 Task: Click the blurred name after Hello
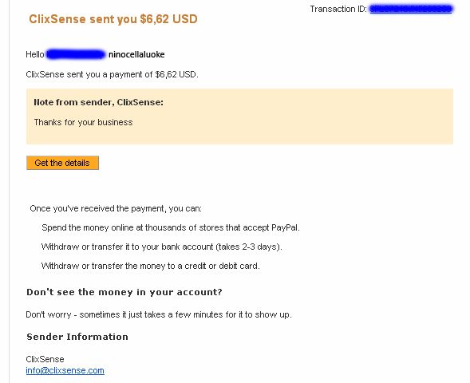click(76, 54)
